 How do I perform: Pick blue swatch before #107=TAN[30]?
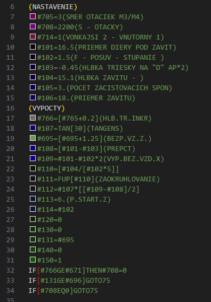coord(33,128)
